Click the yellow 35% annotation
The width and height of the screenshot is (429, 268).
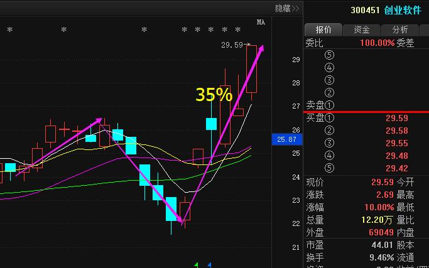click(214, 95)
